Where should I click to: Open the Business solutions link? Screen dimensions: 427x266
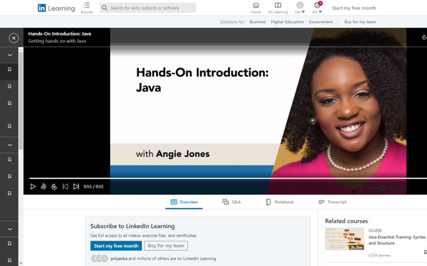tap(258, 22)
